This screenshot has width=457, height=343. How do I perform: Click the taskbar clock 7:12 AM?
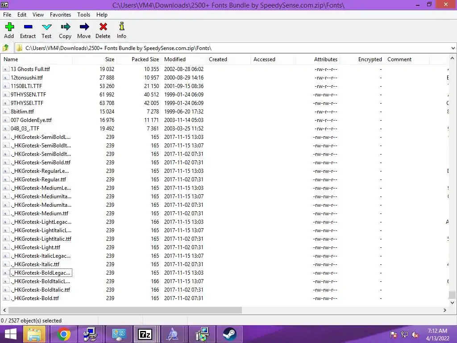(437, 331)
